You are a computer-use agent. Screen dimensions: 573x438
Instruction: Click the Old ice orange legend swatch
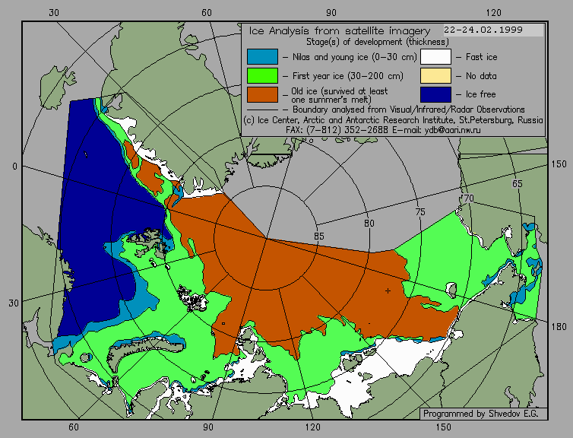(x=262, y=94)
